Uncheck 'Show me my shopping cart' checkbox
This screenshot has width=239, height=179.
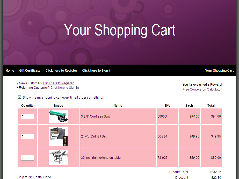19,97
